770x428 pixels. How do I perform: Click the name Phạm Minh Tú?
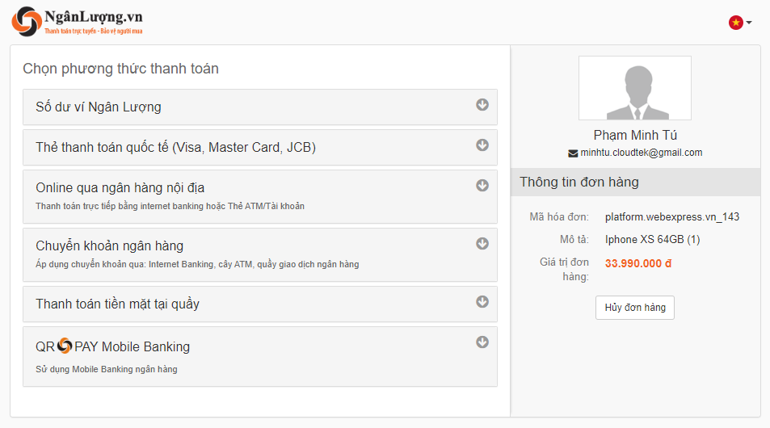(635, 135)
